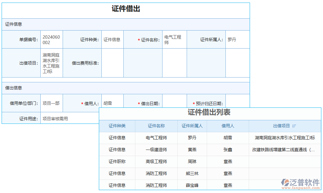Click the 借用人 field showing 胡雪
This screenshot has width=323, height=193.
tap(112, 103)
